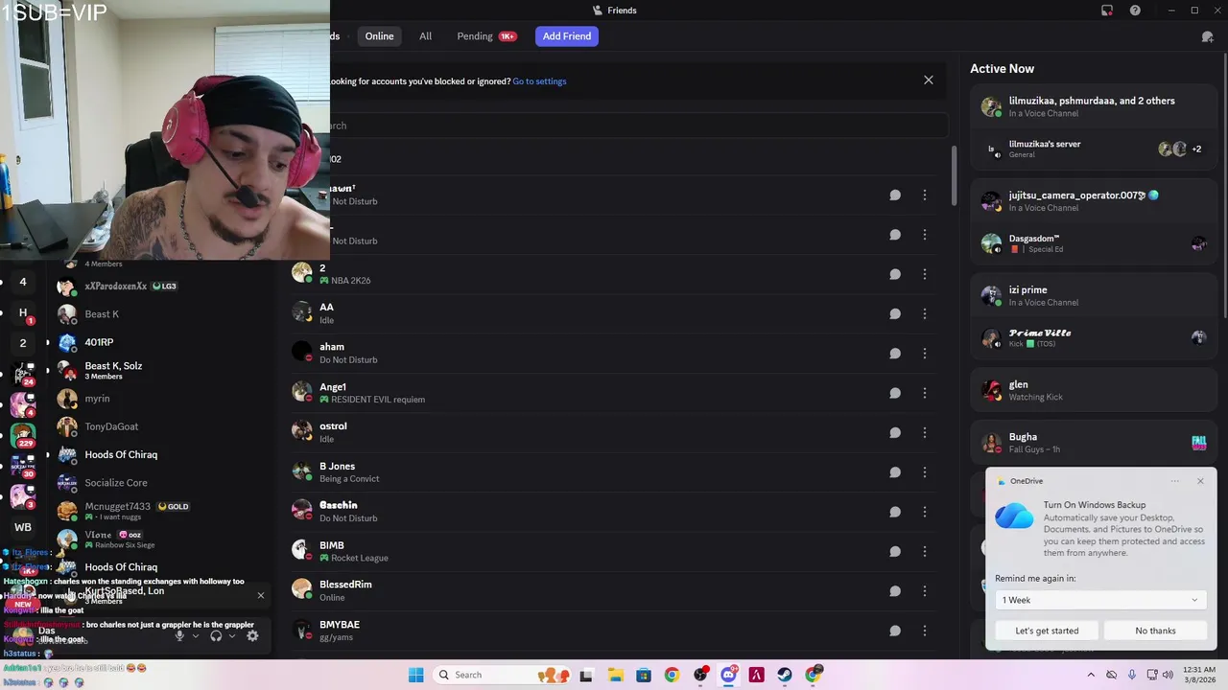Dismiss blocked accounts banner with X

(x=928, y=80)
